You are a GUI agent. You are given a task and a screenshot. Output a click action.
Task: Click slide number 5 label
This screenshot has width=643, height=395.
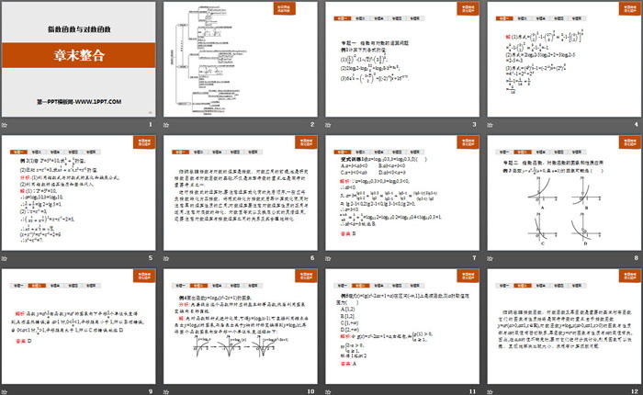tap(151, 257)
